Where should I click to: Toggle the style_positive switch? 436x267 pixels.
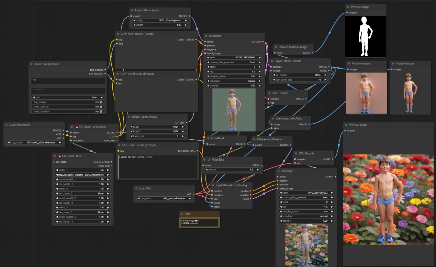[x=101, y=107]
